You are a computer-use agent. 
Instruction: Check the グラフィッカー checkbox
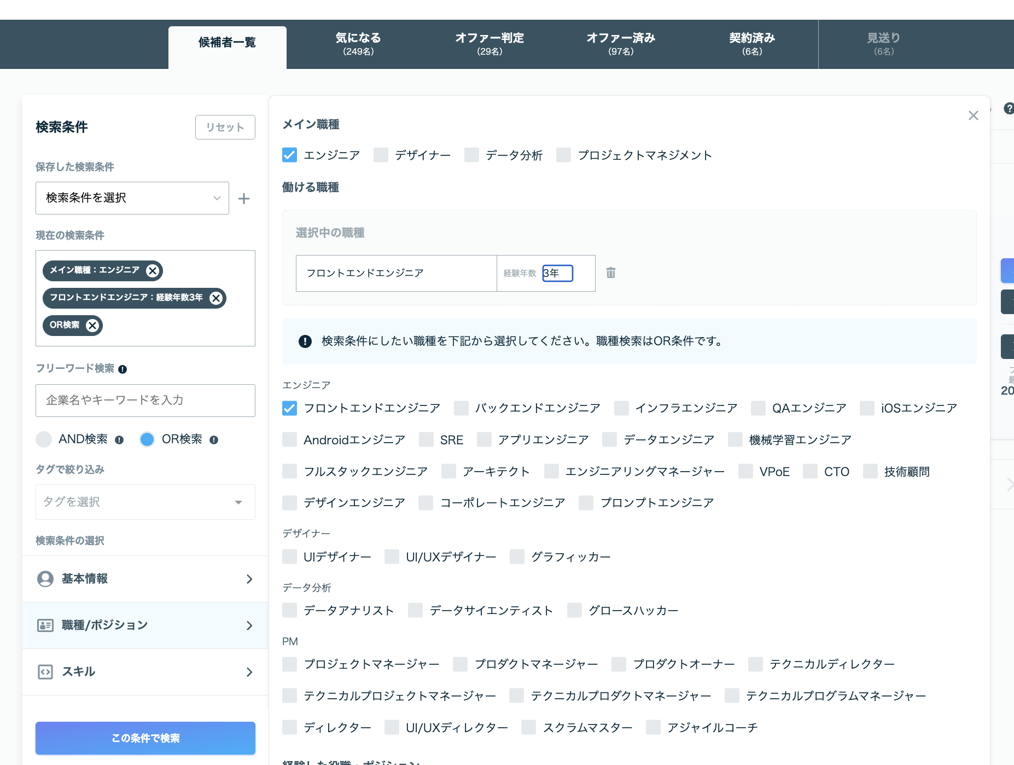517,557
